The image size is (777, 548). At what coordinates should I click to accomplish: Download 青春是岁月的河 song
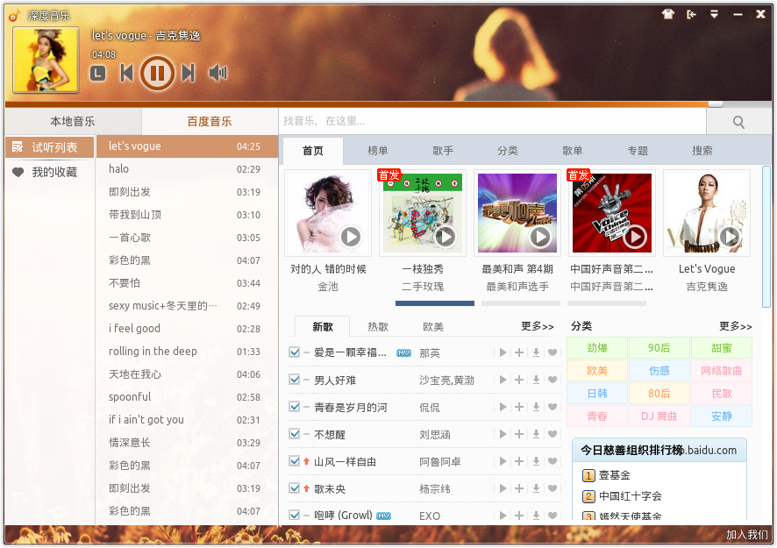click(x=536, y=407)
